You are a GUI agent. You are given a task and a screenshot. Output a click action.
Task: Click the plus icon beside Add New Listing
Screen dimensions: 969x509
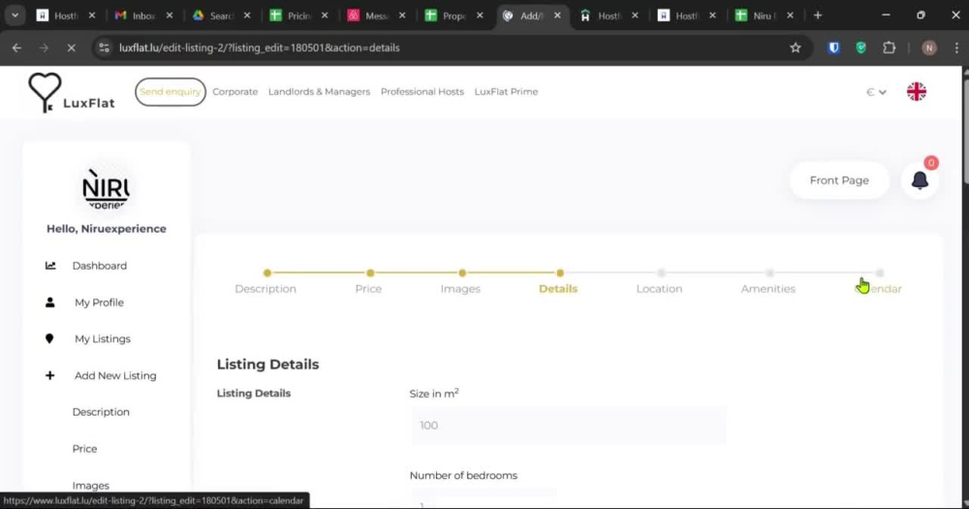(x=50, y=375)
